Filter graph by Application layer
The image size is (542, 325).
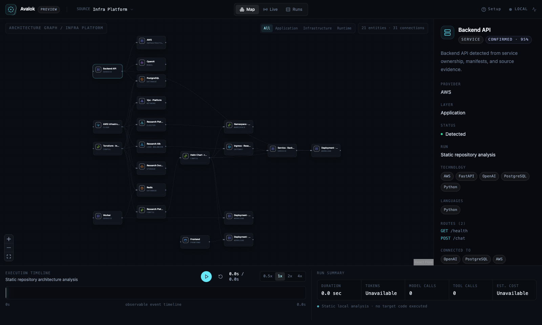(287, 28)
